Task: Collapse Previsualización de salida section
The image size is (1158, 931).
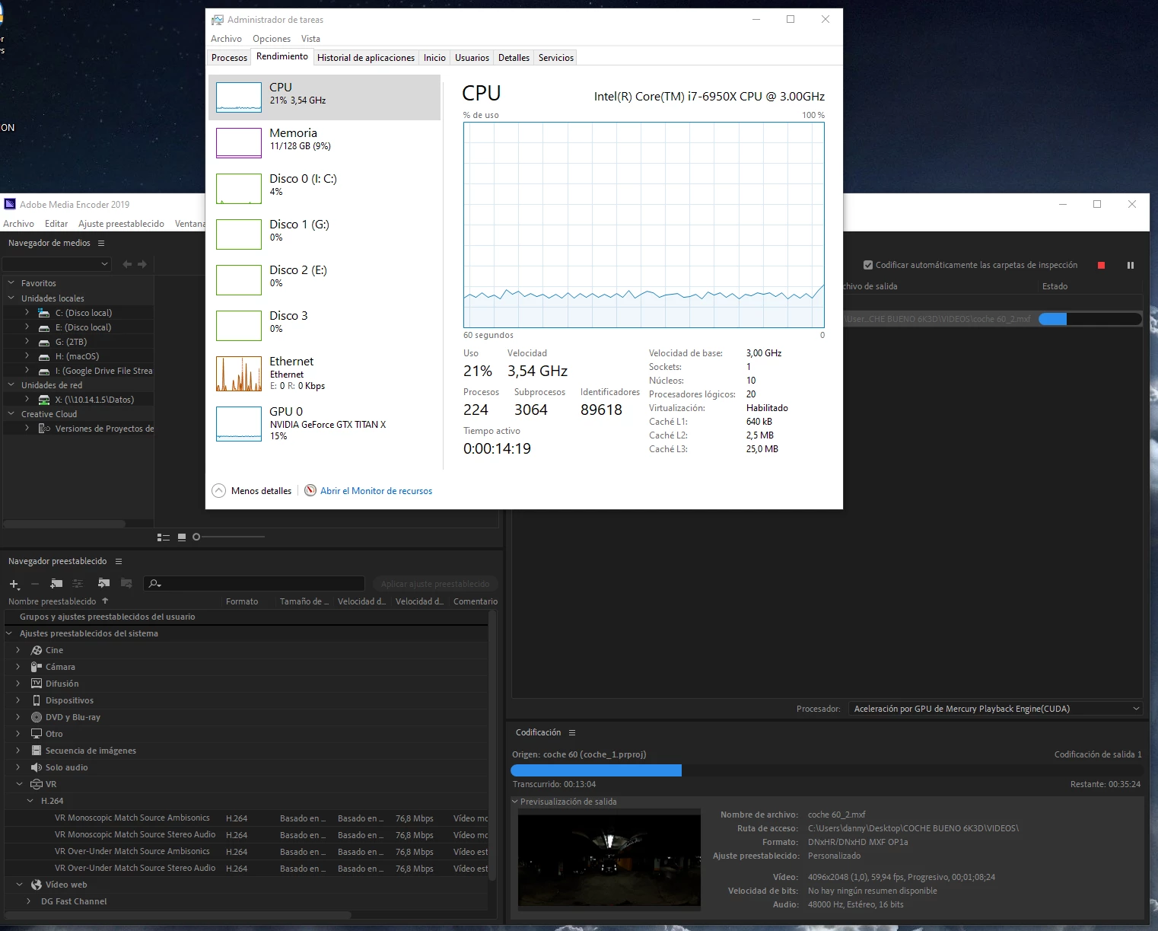Action: pos(515,802)
